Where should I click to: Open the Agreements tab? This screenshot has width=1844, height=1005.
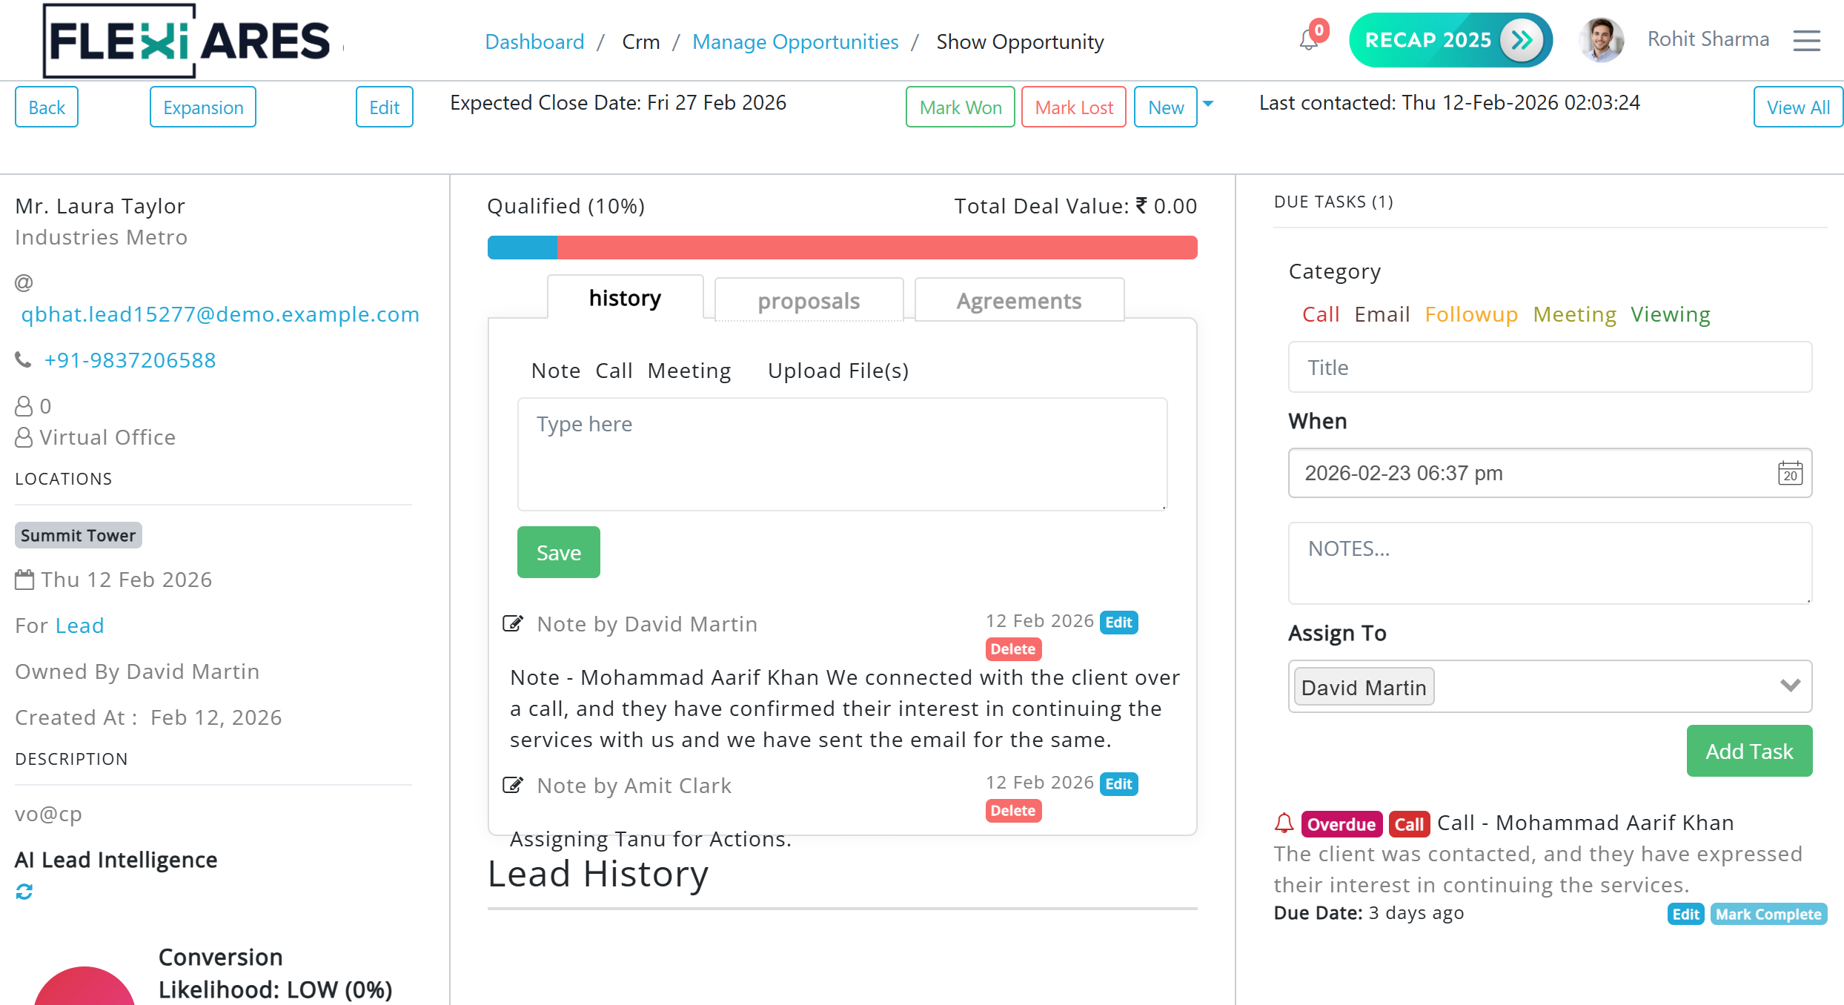pyautogui.click(x=1019, y=300)
